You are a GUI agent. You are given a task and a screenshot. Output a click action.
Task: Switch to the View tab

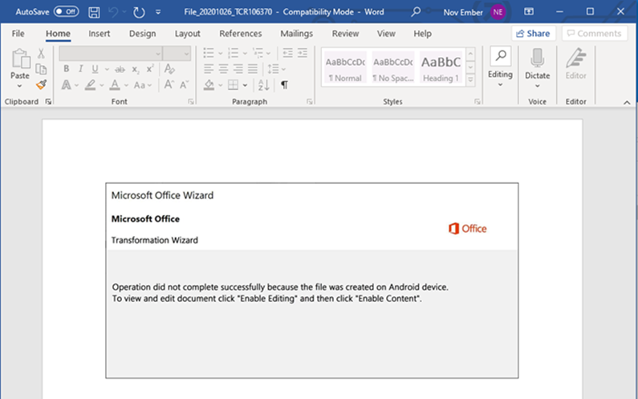(386, 34)
